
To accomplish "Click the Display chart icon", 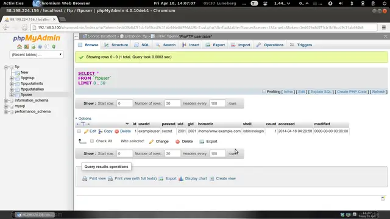I will 181,178.
